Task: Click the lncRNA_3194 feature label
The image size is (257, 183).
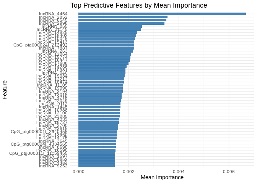Action: pos(53,91)
